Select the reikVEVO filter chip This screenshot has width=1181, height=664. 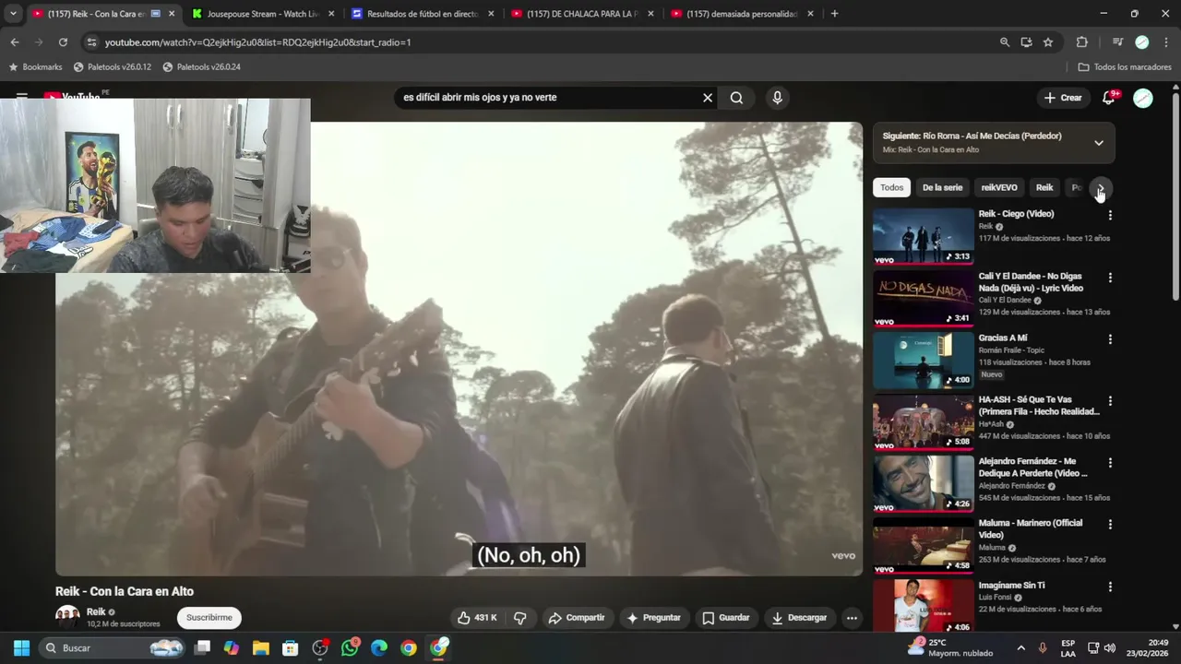(999, 187)
